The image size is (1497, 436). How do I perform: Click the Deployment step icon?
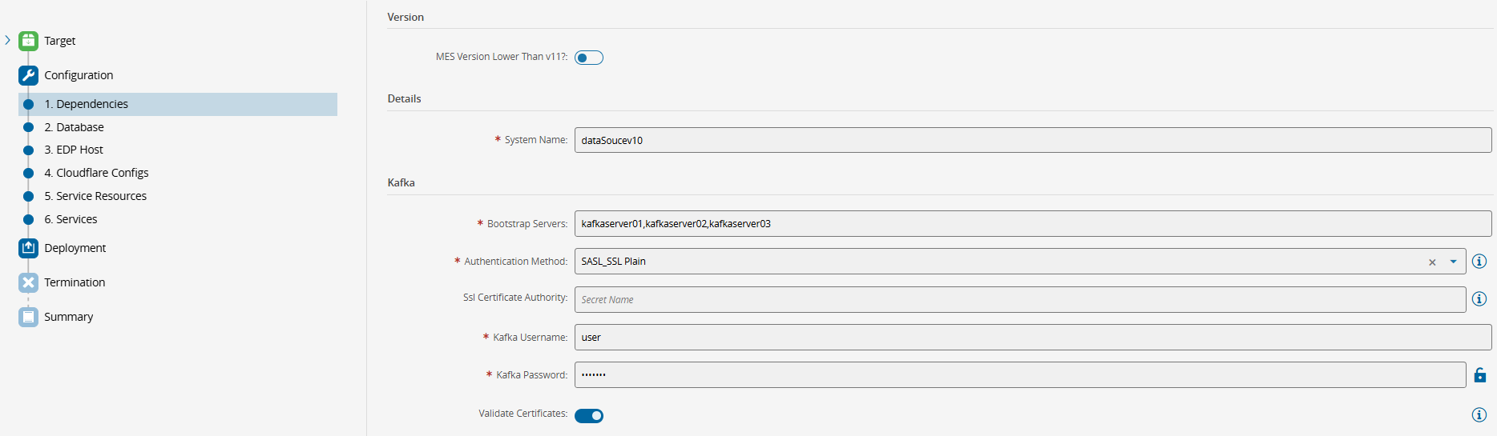(x=28, y=248)
